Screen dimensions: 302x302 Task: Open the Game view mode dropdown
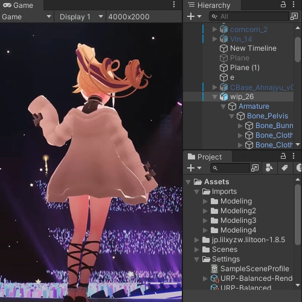pos(27,17)
